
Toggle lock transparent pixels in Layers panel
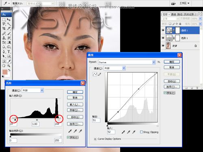[170, 24]
